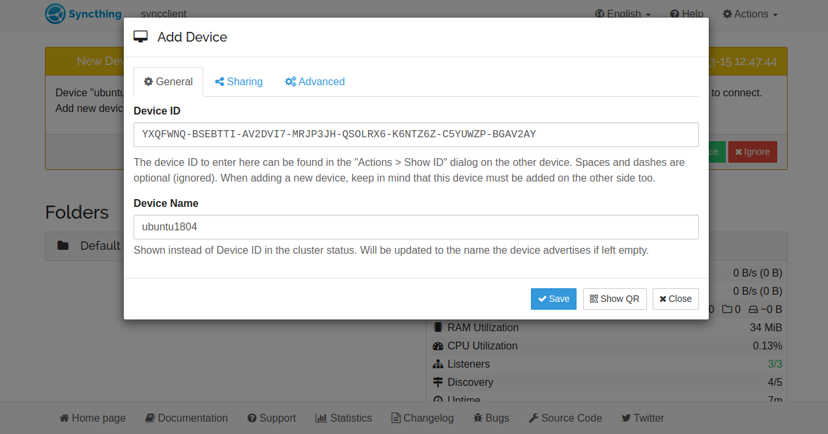Click the house icon in the footer
This screenshot has width=828, height=434.
click(x=64, y=418)
